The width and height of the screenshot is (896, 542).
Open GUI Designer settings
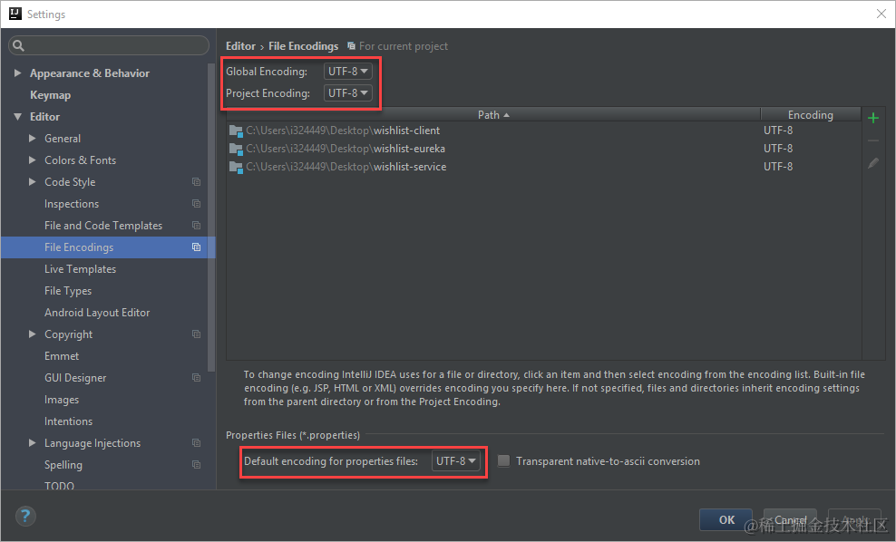tap(75, 378)
